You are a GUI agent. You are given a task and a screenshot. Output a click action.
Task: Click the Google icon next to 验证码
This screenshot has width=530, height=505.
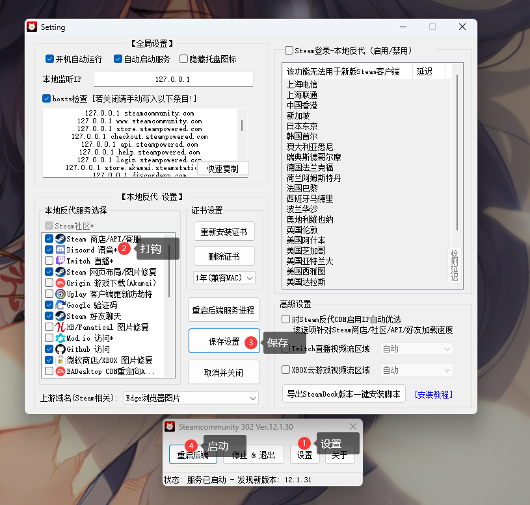click(x=59, y=304)
